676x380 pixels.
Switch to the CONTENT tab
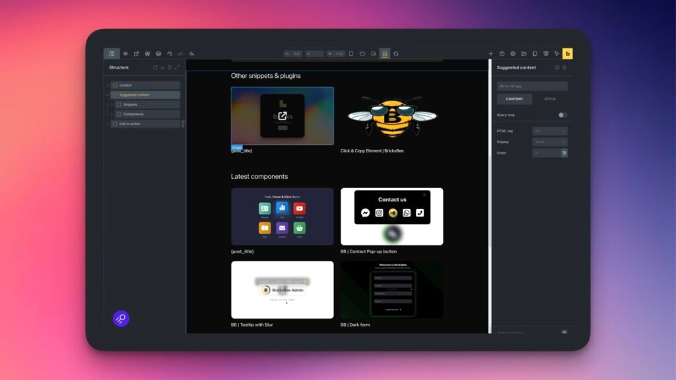[x=514, y=99]
